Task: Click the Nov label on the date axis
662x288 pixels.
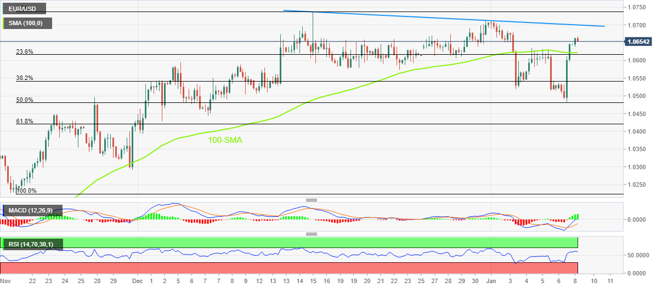Action: point(5,280)
